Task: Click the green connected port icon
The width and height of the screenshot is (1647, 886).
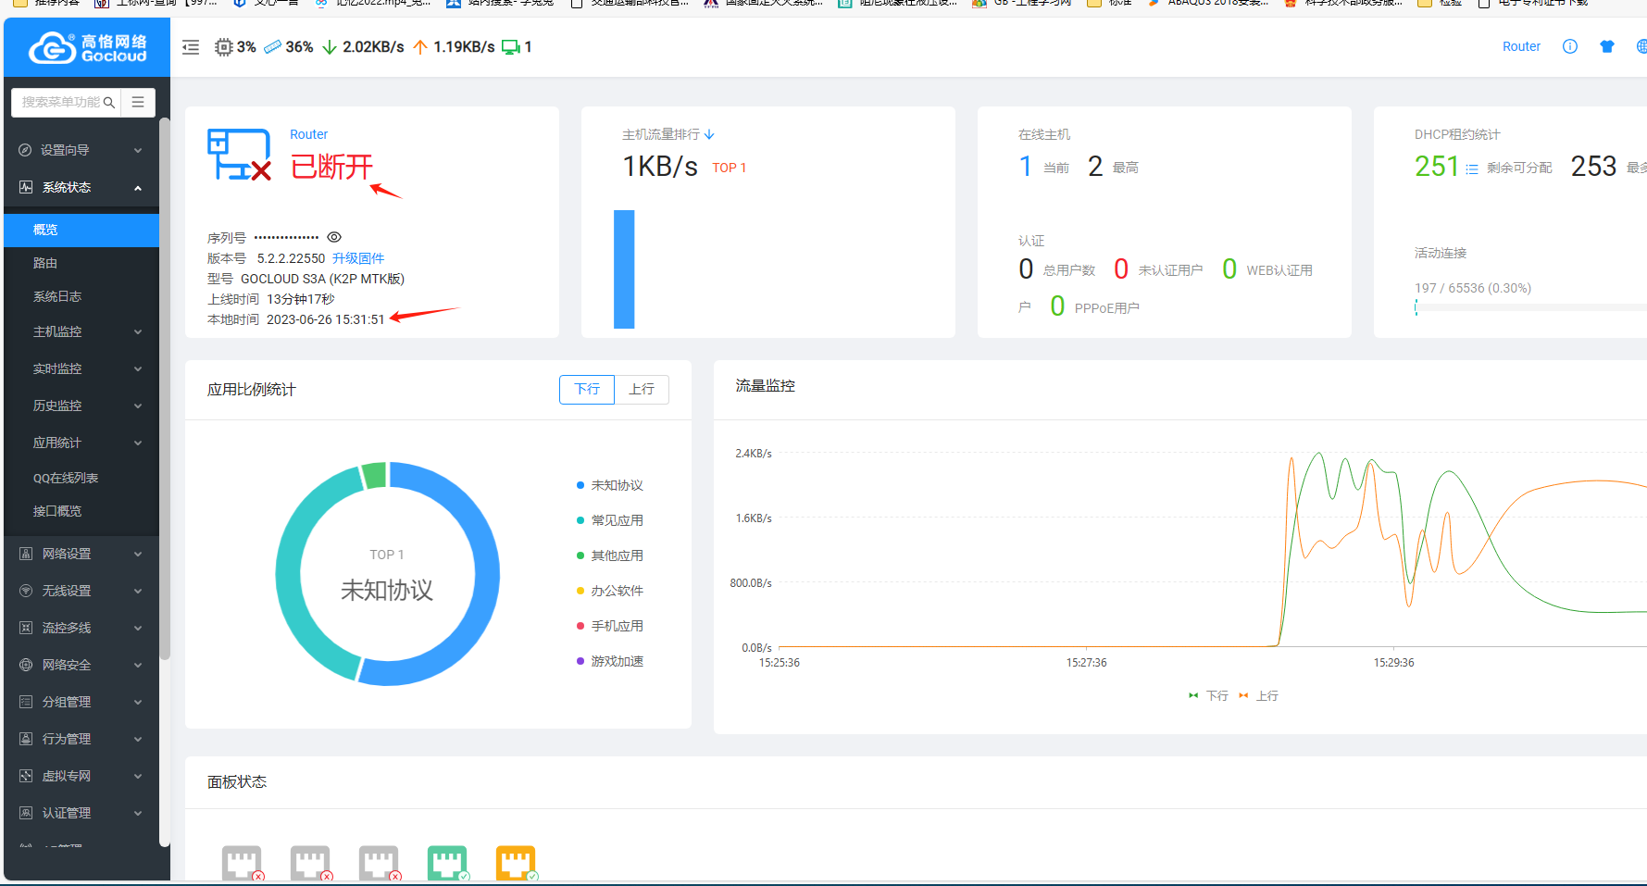Action: tap(447, 863)
